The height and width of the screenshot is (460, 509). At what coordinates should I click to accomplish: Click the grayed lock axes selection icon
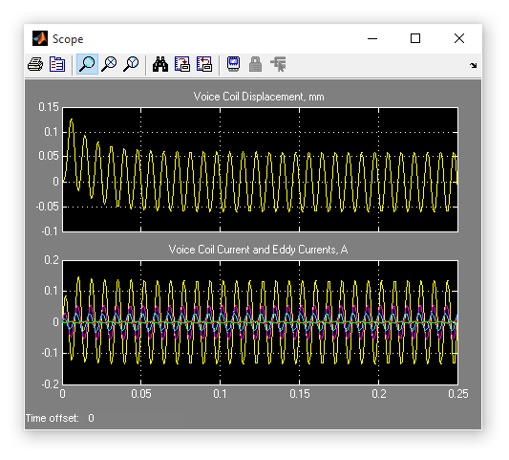click(x=255, y=64)
